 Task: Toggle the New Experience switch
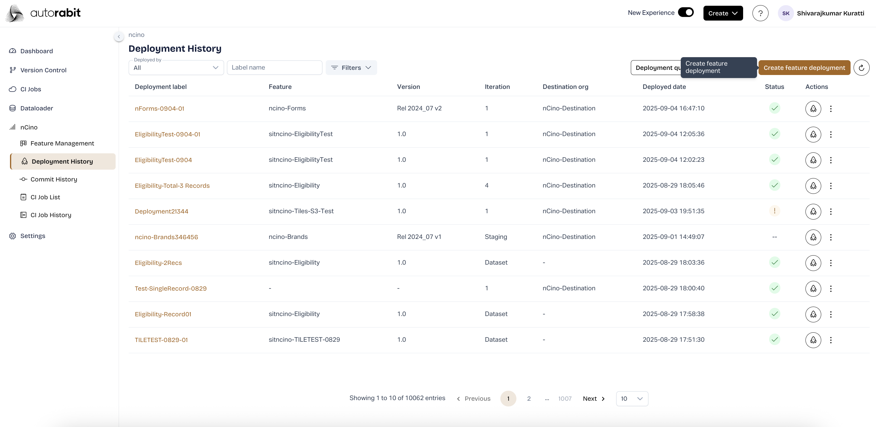[686, 13]
